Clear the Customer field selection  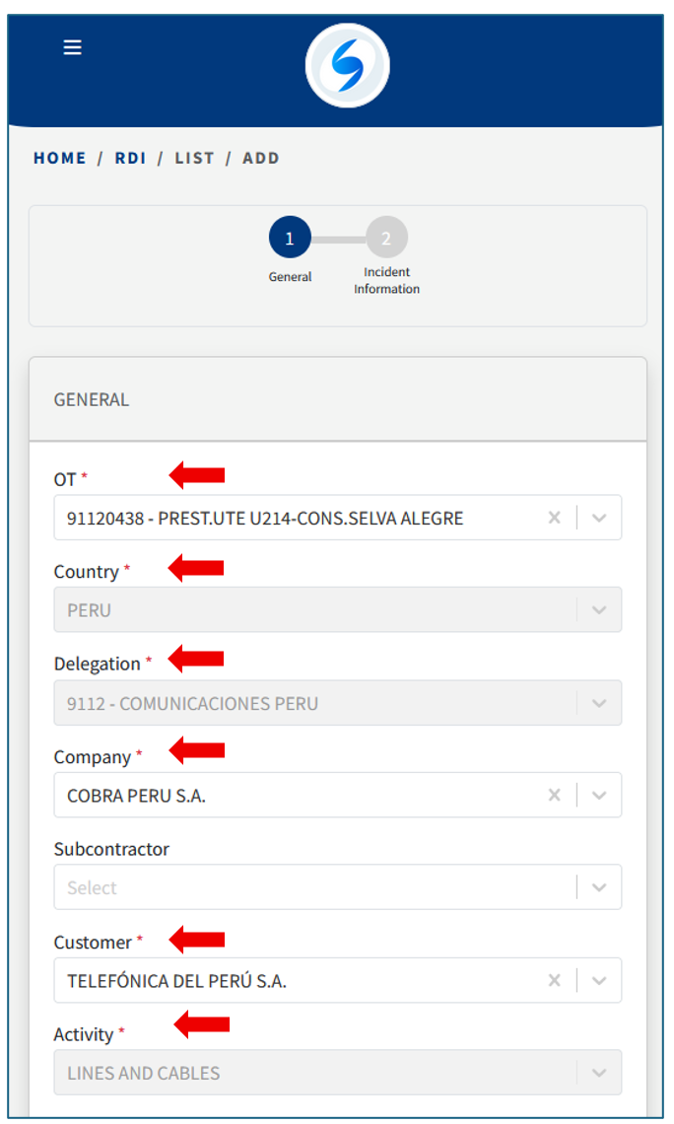(554, 981)
